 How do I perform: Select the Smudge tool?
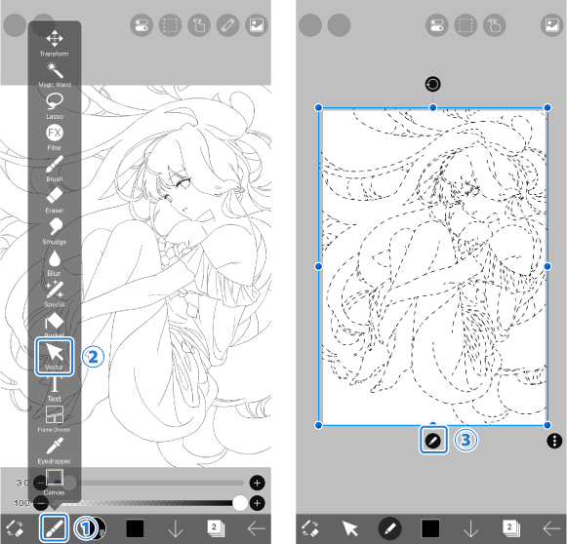click(55, 231)
